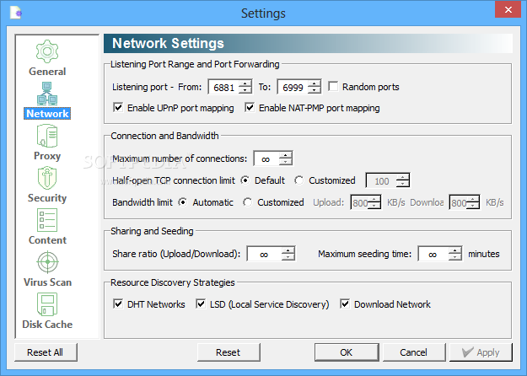
Task: Open the Disk Cache floppy icon
Action: click(47, 304)
